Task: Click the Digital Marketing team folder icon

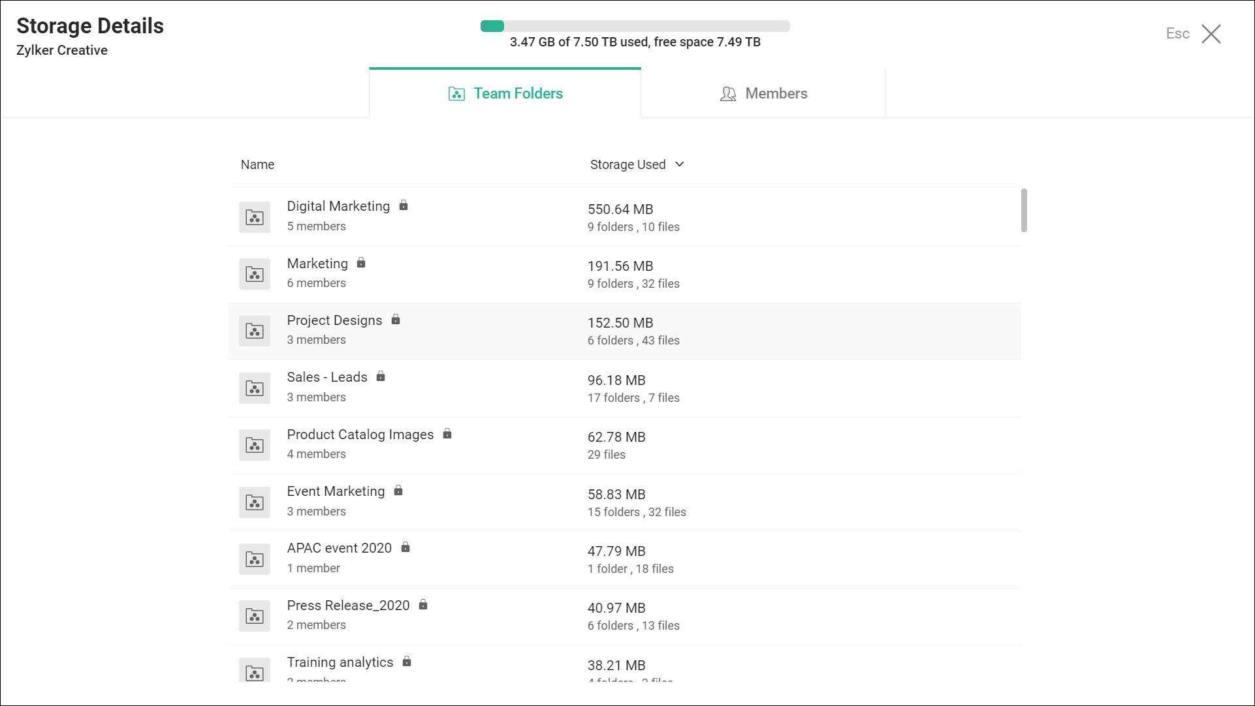Action: (254, 217)
